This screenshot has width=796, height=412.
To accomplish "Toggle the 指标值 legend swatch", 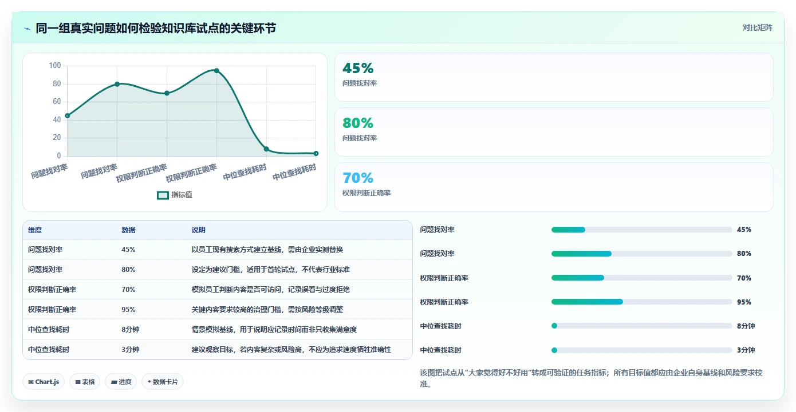I will tap(163, 195).
